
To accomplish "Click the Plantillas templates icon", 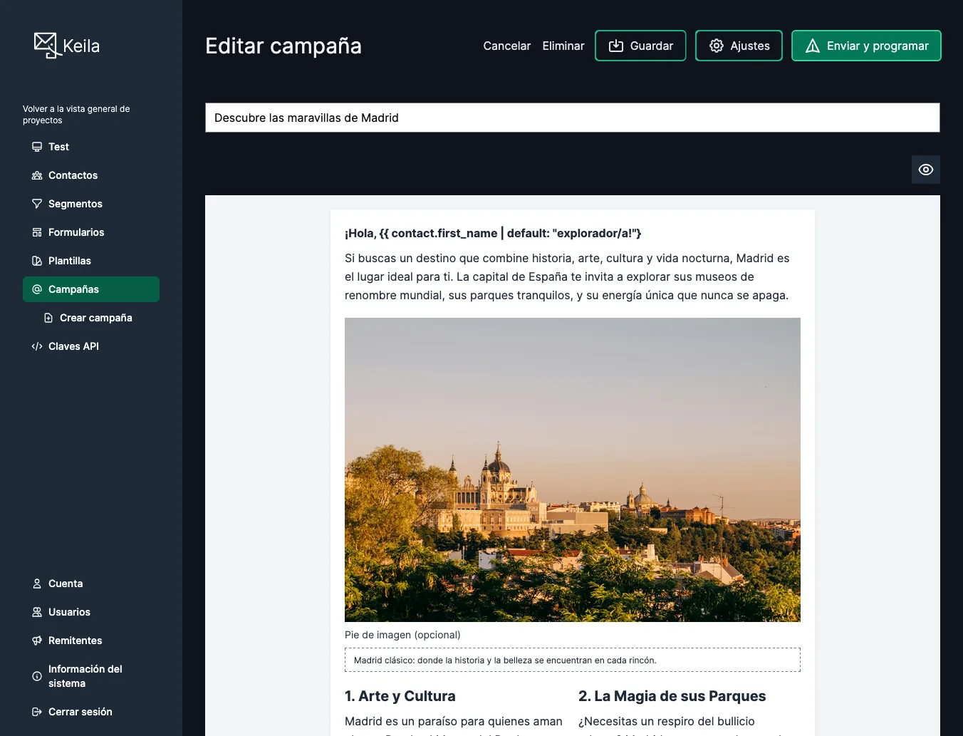I will pyautogui.click(x=36, y=261).
